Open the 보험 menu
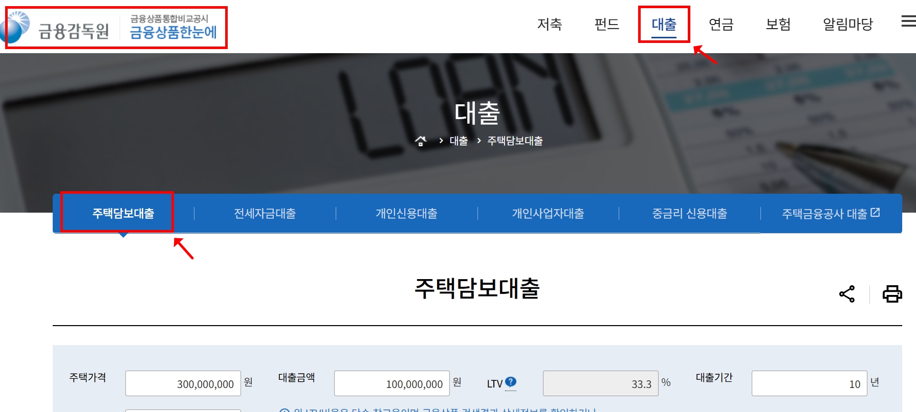The height and width of the screenshot is (412, 916). pos(778,24)
